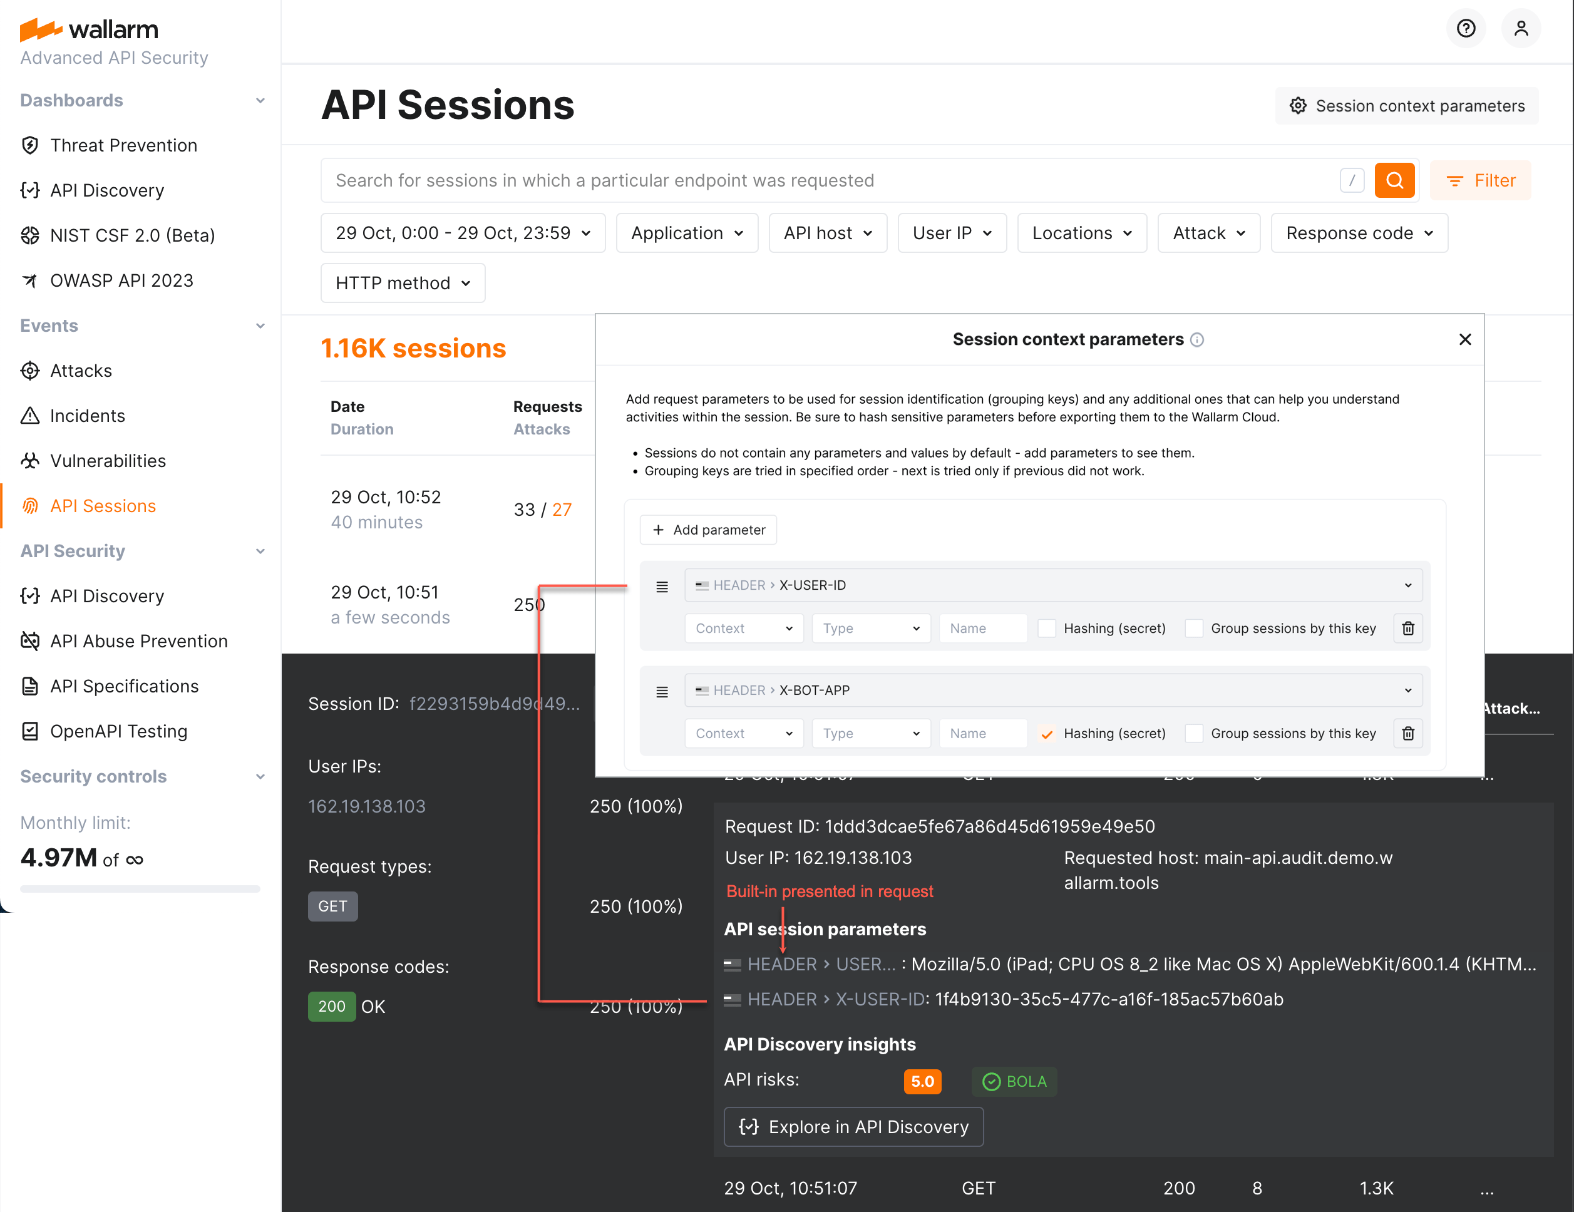Open Context dropdown for X-BOT-APP
The image size is (1574, 1212).
pyautogui.click(x=744, y=733)
